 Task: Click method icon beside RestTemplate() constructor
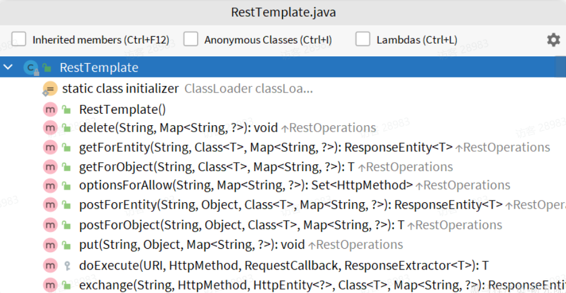(50, 109)
